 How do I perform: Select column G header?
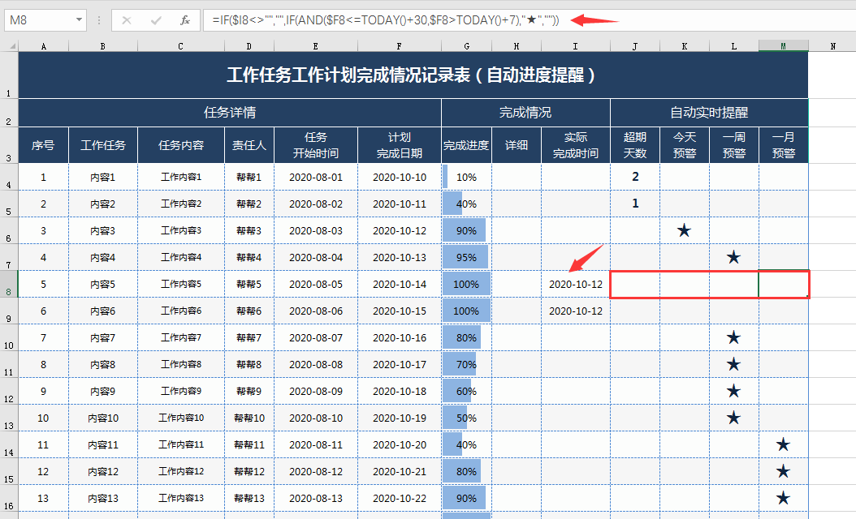pyautogui.click(x=466, y=46)
